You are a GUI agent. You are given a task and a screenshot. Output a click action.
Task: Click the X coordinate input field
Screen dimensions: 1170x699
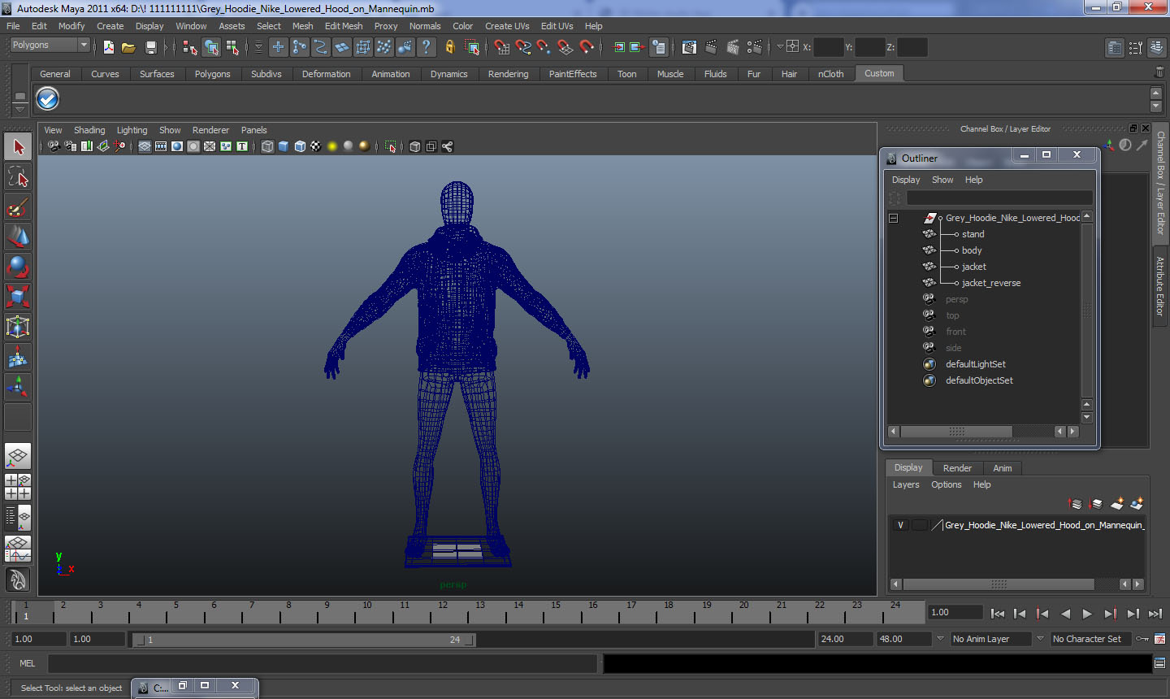click(x=828, y=47)
